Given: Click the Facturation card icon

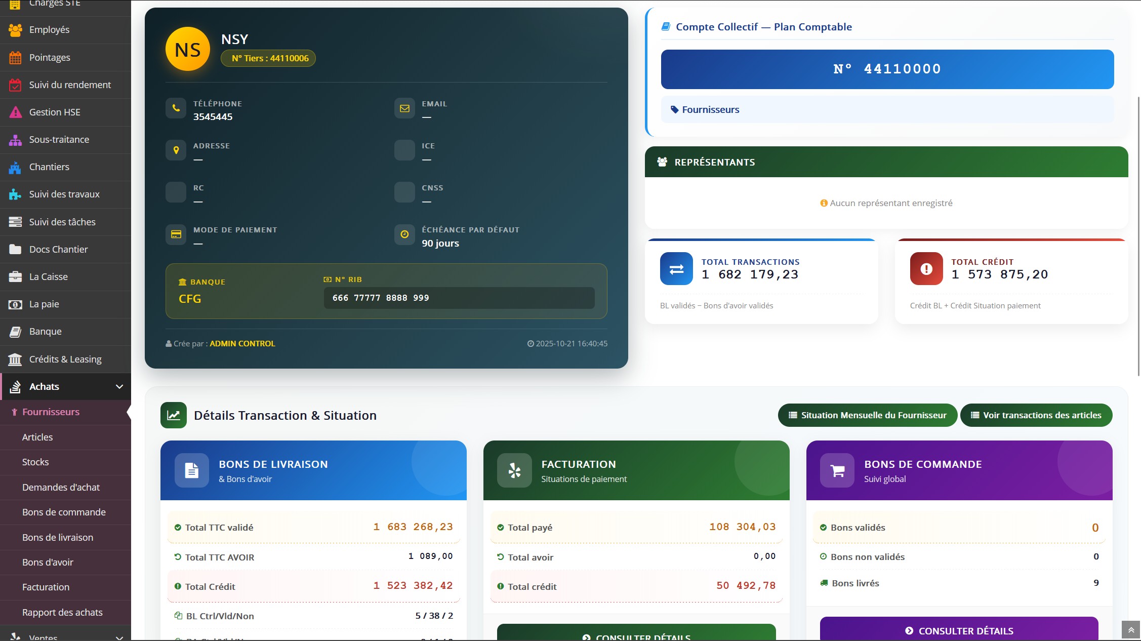Looking at the screenshot, I should point(514,470).
